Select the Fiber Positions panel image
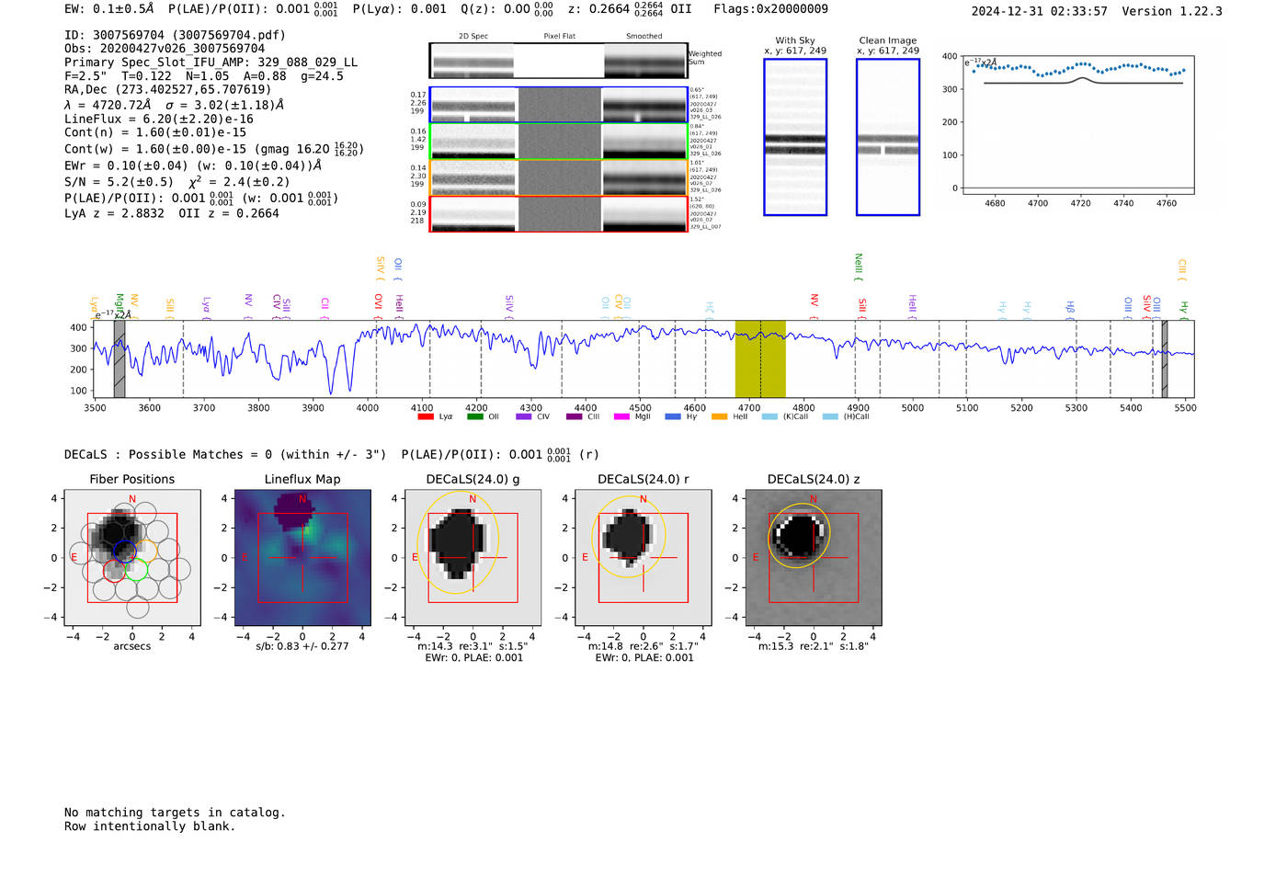 132,557
